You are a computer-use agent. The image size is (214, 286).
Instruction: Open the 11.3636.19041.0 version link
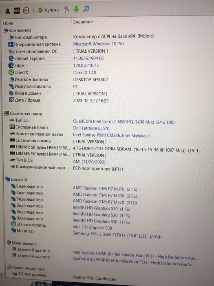coord(88,58)
